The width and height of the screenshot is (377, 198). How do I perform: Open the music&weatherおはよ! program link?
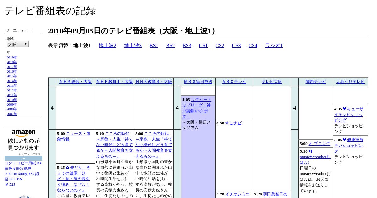tap(315, 160)
